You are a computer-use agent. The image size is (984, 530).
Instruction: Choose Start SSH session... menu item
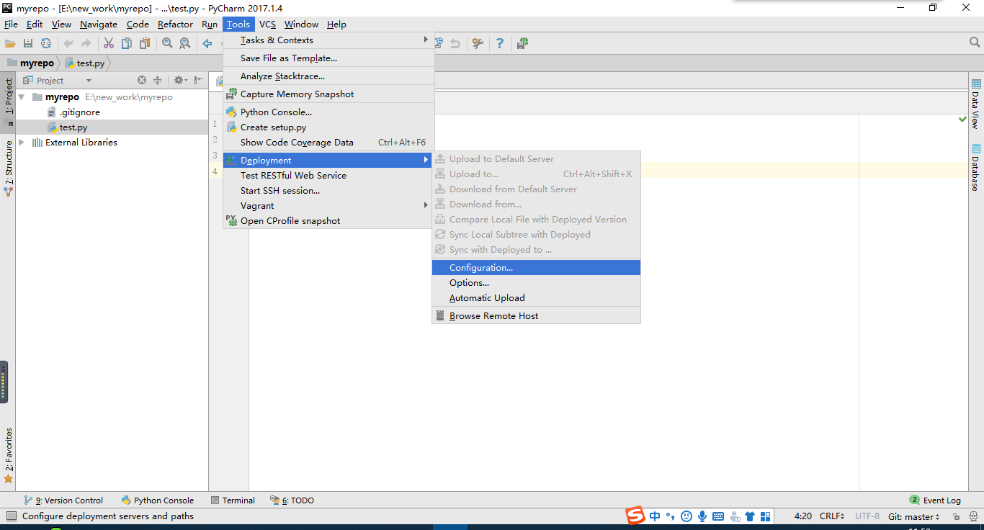[328, 191]
